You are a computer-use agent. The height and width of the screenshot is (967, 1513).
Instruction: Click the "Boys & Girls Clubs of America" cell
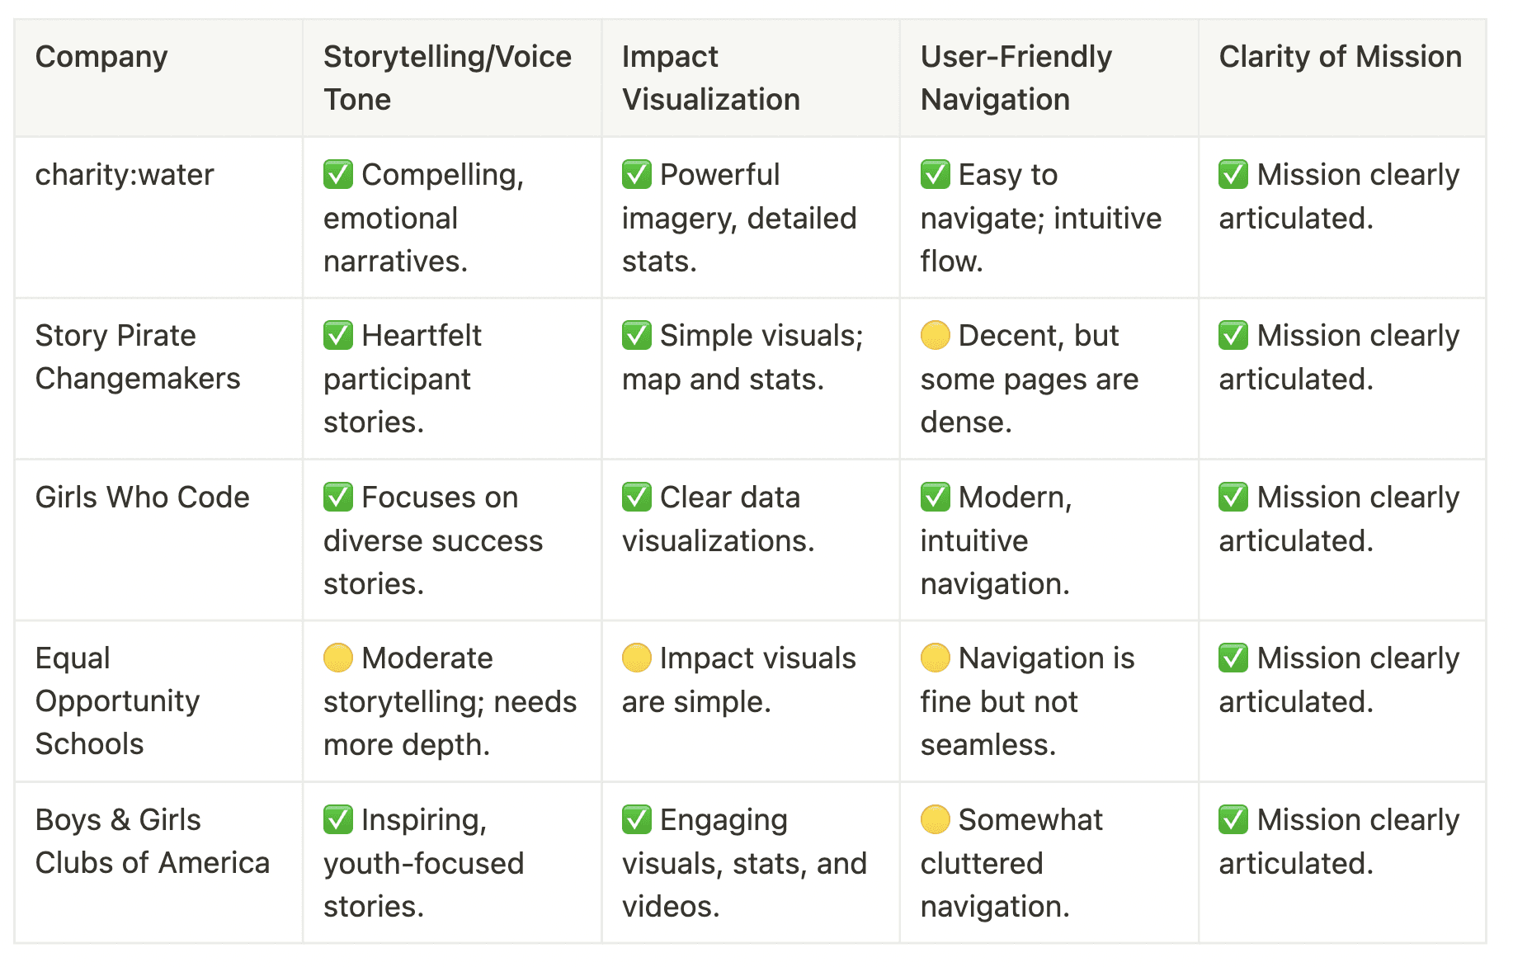pos(153,842)
